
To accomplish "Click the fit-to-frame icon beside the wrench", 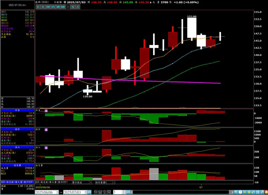I will [258, 192].
